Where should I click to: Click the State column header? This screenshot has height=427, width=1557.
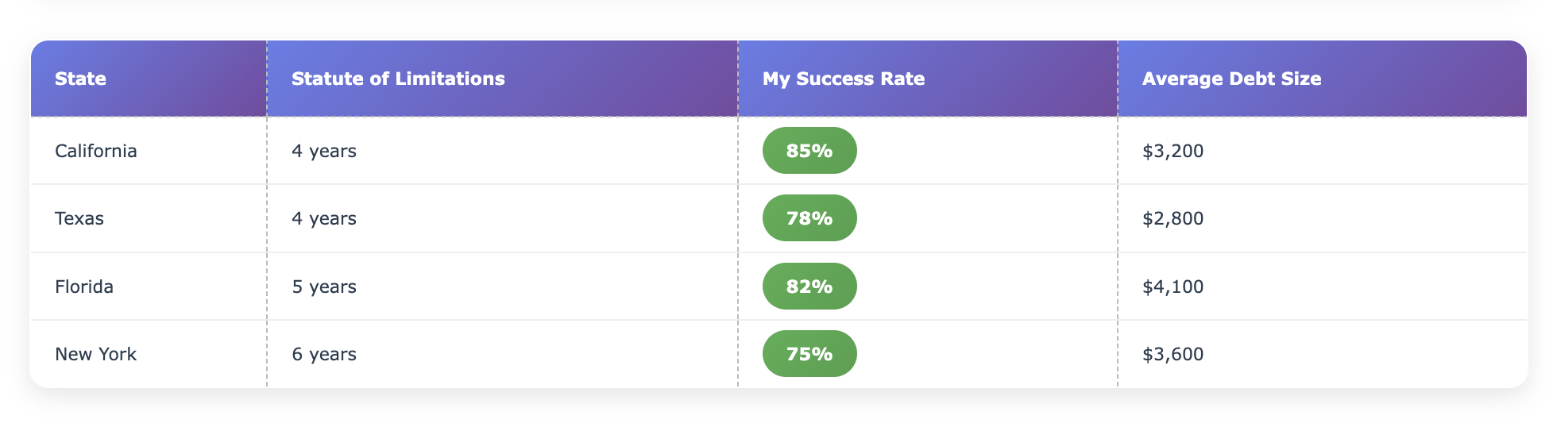click(149, 79)
